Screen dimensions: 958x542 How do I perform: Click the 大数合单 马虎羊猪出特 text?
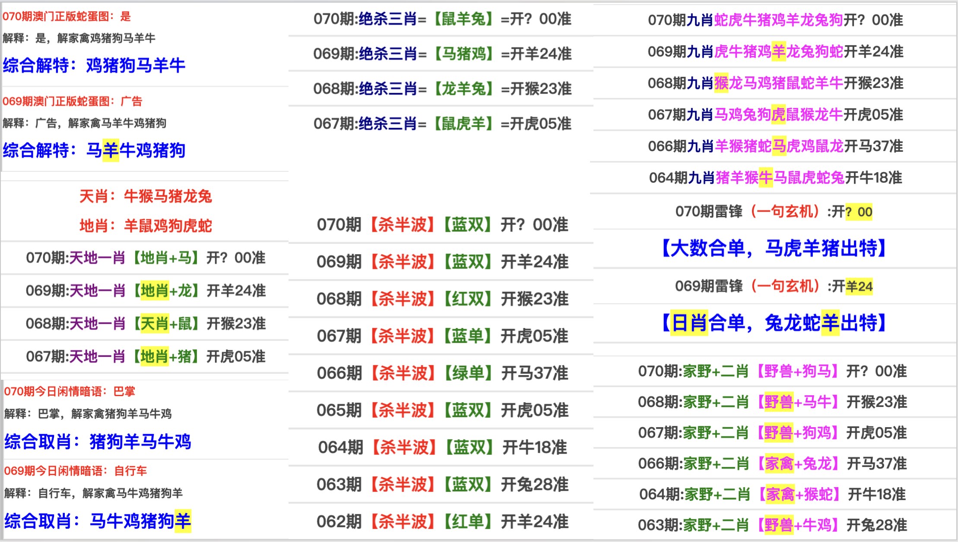point(774,248)
